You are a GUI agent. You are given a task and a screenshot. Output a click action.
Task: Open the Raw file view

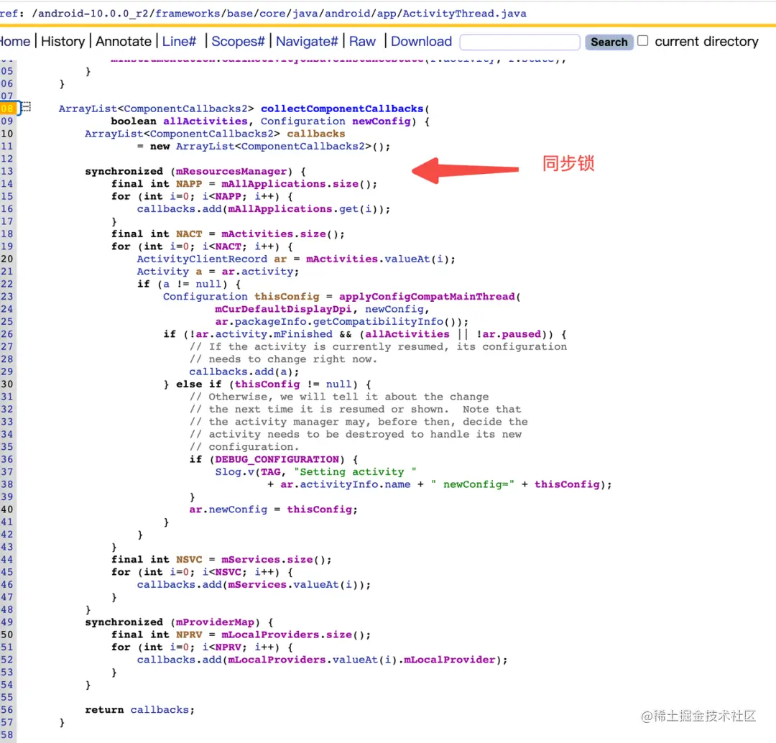[362, 42]
